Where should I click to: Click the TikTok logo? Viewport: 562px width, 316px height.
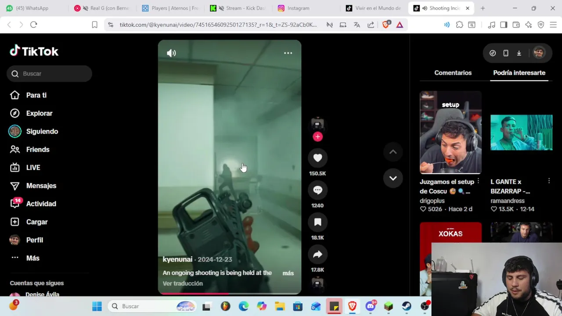coord(34,51)
